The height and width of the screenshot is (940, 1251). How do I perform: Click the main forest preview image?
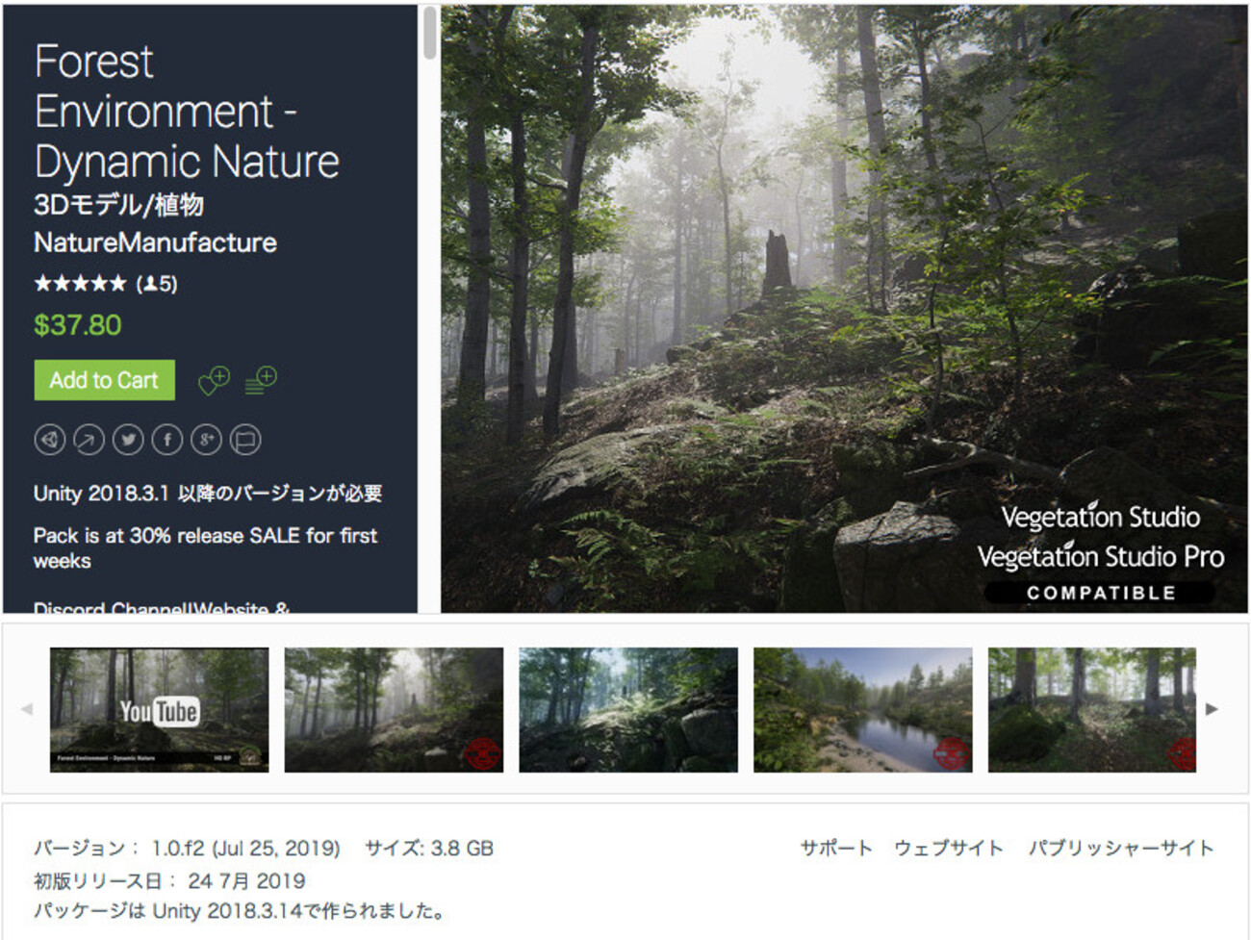tap(844, 309)
